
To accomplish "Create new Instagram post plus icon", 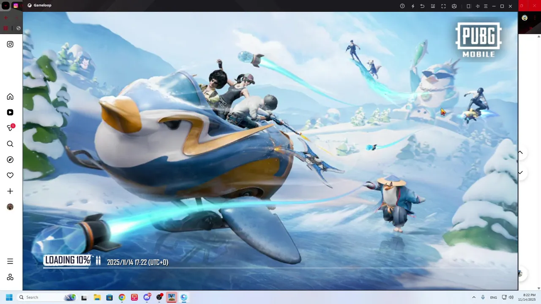I will (x=10, y=191).
